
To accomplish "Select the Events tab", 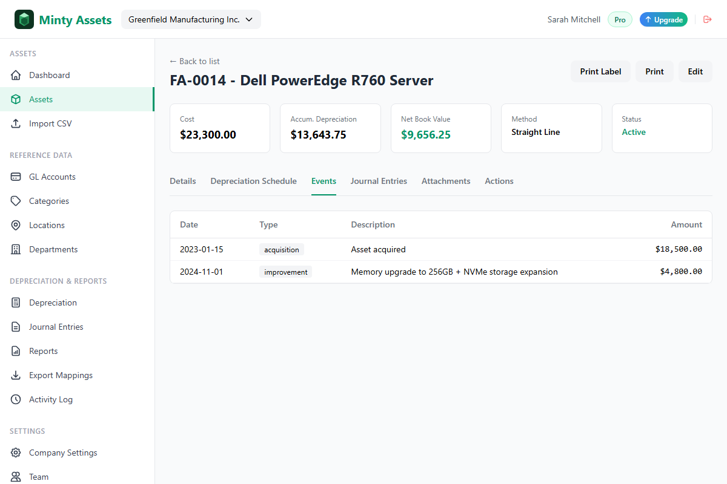I will [324, 181].
